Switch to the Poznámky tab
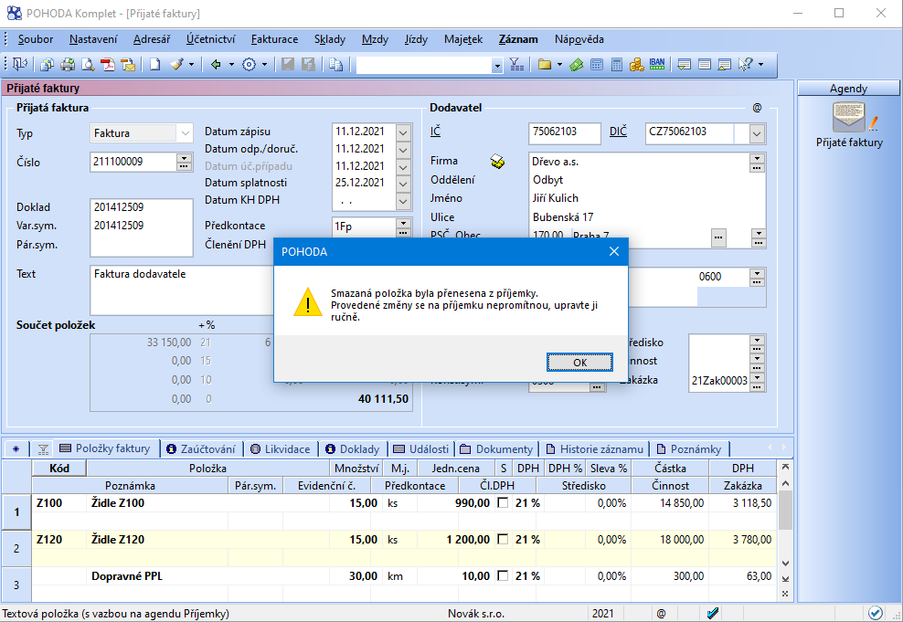Image resolution: width=903 pixels, height=622 pixels. (x=689, y=449)
